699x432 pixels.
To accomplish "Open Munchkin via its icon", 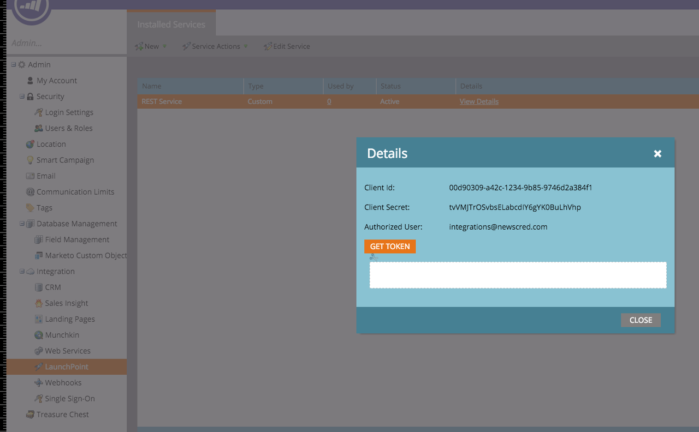I will click(x=38, y=334).
